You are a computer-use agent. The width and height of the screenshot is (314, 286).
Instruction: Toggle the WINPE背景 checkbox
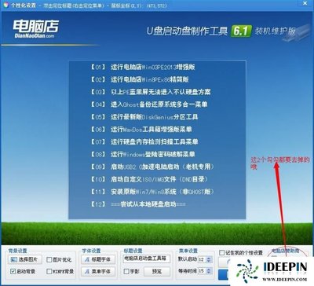coord(49,271)
